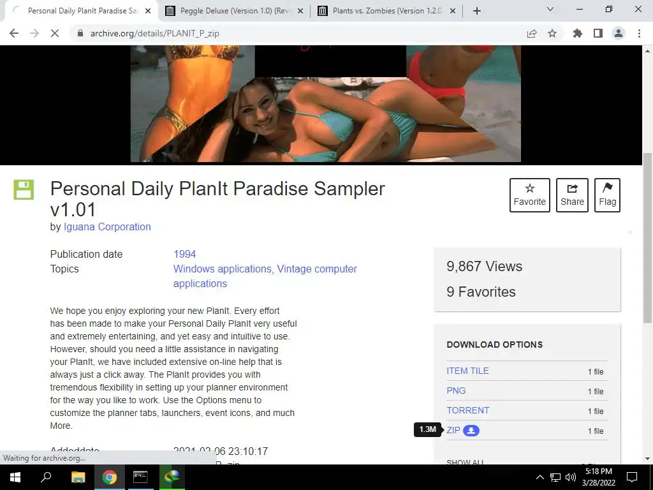This screenshot has width=653, height=490.
Task: Click the DOWNLOAD OPTIONS heading
Action: point(494,345)
